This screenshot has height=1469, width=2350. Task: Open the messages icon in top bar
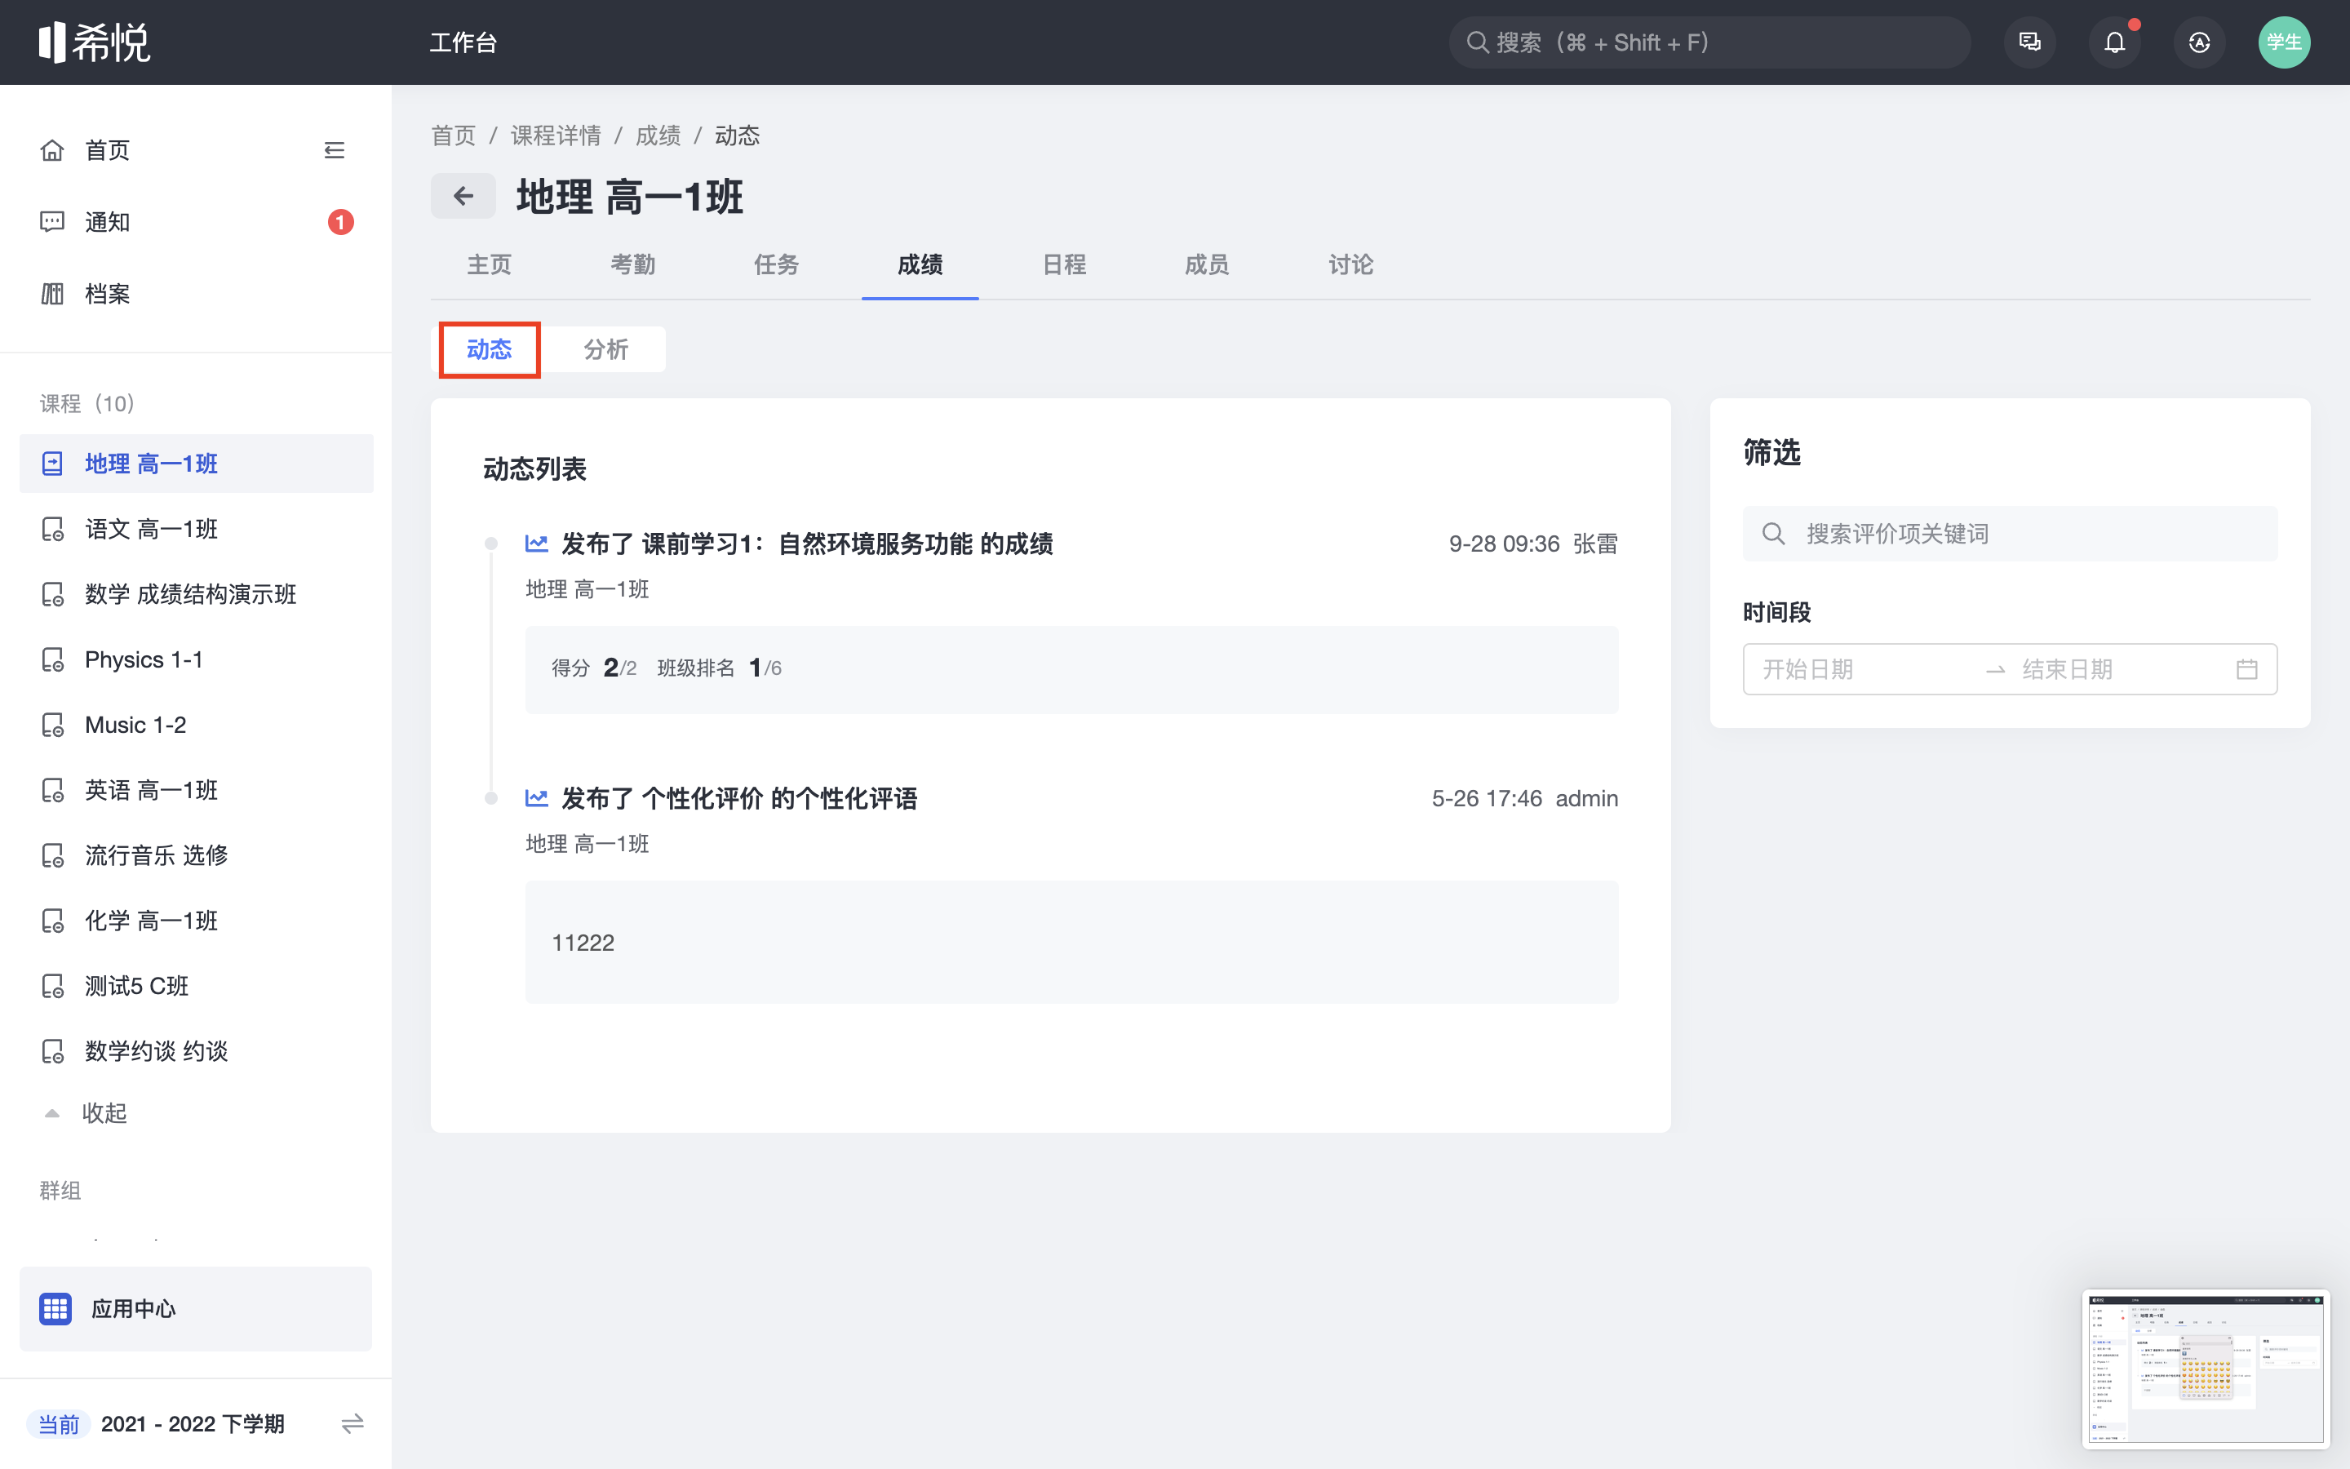pos(2029,42)
